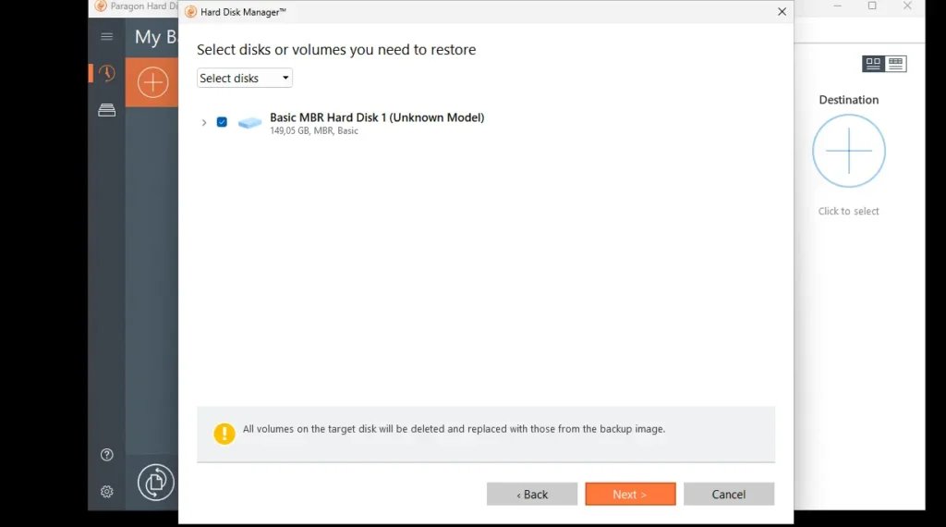
Task: Open the hamburger menu in the sidebar
Action: pyautogui.click(x=107, y=37)
